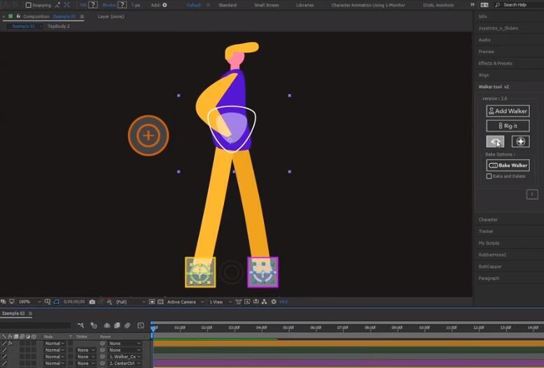544x368 pixels.
Task: Open the Active Camera view dropdown
Action: click(183, 302)
